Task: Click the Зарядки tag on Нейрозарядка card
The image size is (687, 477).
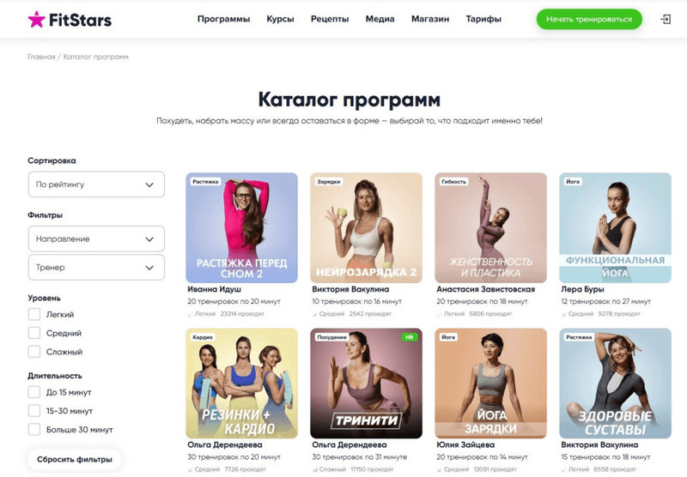Action: tap(329, 182)
